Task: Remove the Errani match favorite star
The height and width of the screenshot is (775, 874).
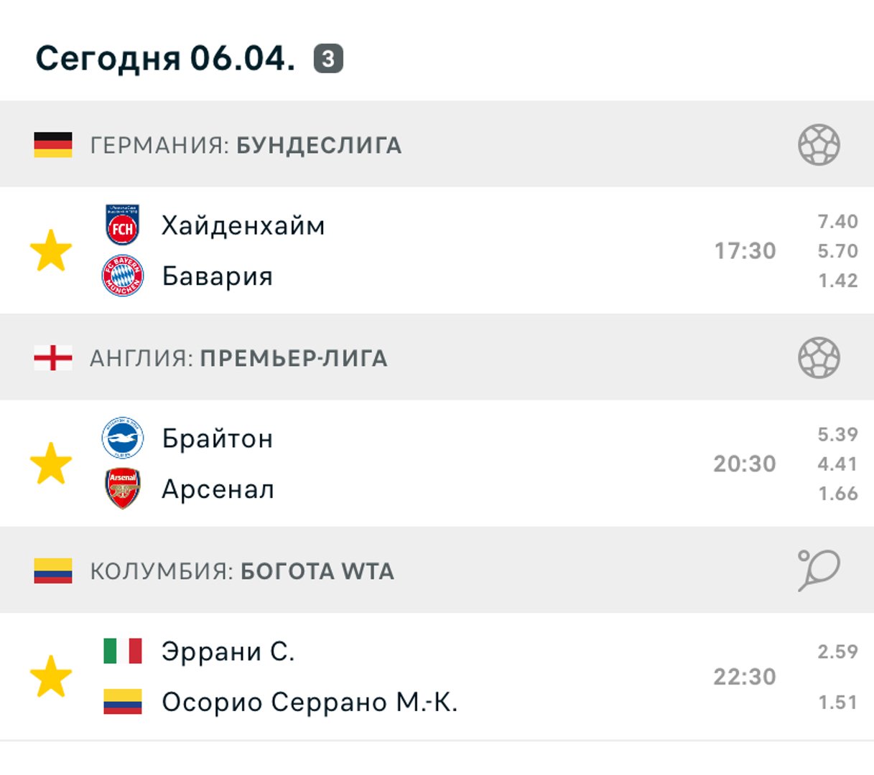Action: pyautogui.click(x=51, y=676)
